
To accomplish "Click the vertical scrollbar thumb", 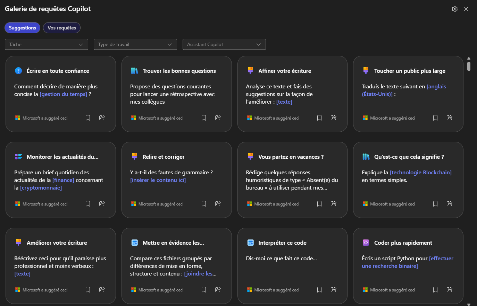I will (x=469, y=66).
